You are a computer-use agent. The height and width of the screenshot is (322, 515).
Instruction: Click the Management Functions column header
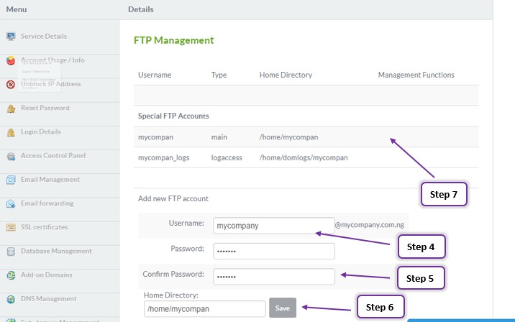coord(416,75)
